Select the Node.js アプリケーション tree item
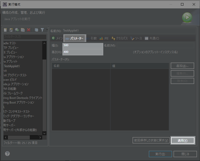The image size is (200, 161). [16, 84]
